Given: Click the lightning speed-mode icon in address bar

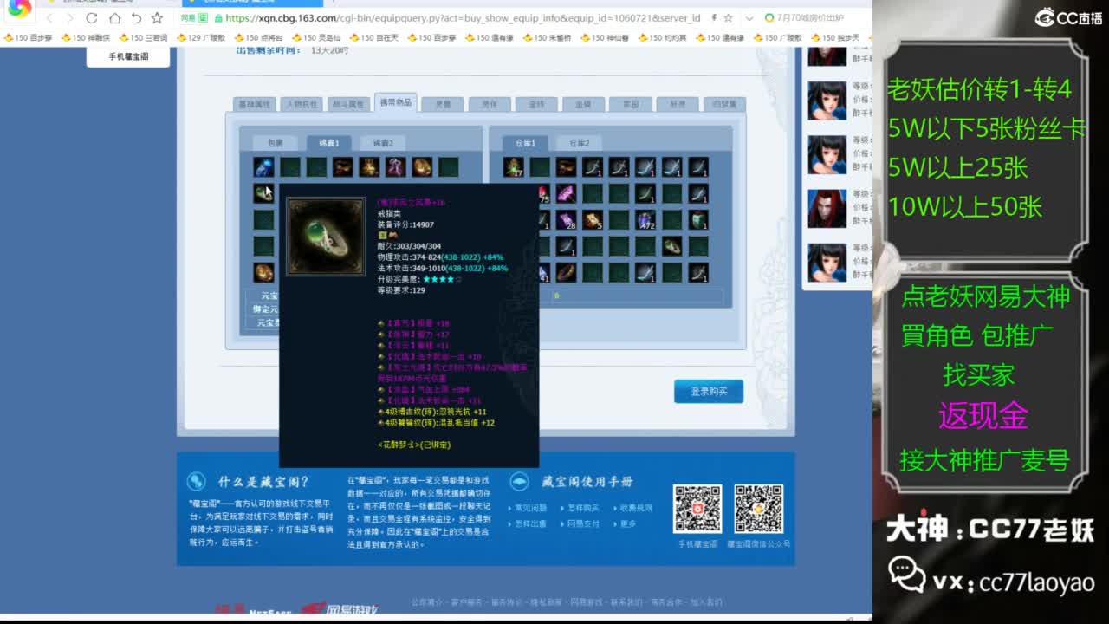Looking at the screenshot, I should (713, 18).
